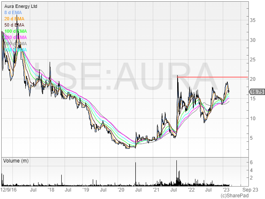Image resolution: width=265 pixels, height=199 pixels.
Task: Select the 150 d EMA legend label
Action: click(16, 50)
